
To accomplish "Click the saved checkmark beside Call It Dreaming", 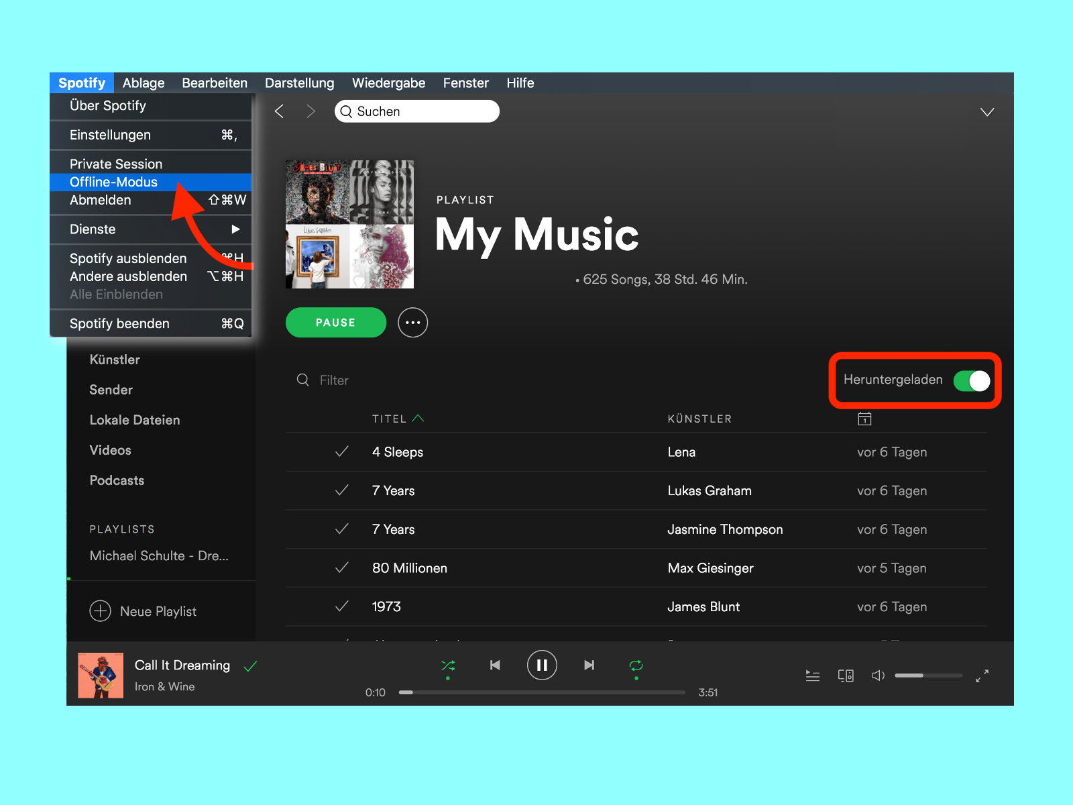I will (251, 666).
